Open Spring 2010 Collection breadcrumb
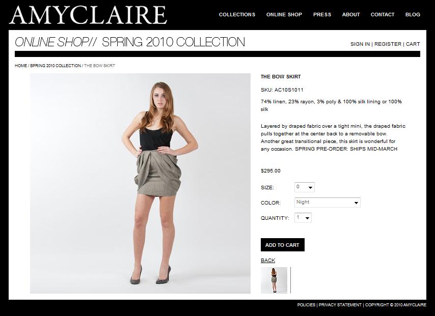Image resolution: width=435 pixels, height=316 pixels. [x=56, y=66]
